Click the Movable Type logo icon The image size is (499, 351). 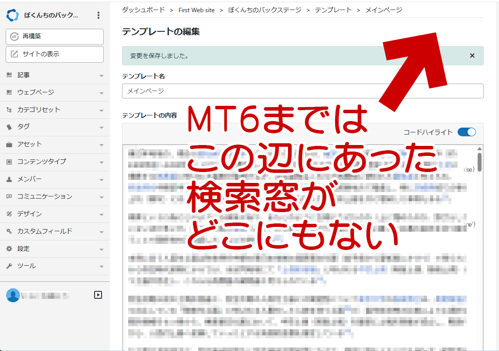(x=13, y=16)
